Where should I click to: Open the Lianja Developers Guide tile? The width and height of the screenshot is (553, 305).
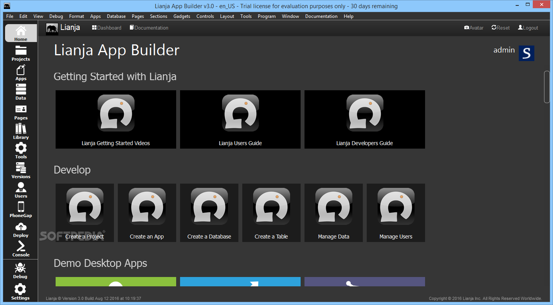coord(365,119)
